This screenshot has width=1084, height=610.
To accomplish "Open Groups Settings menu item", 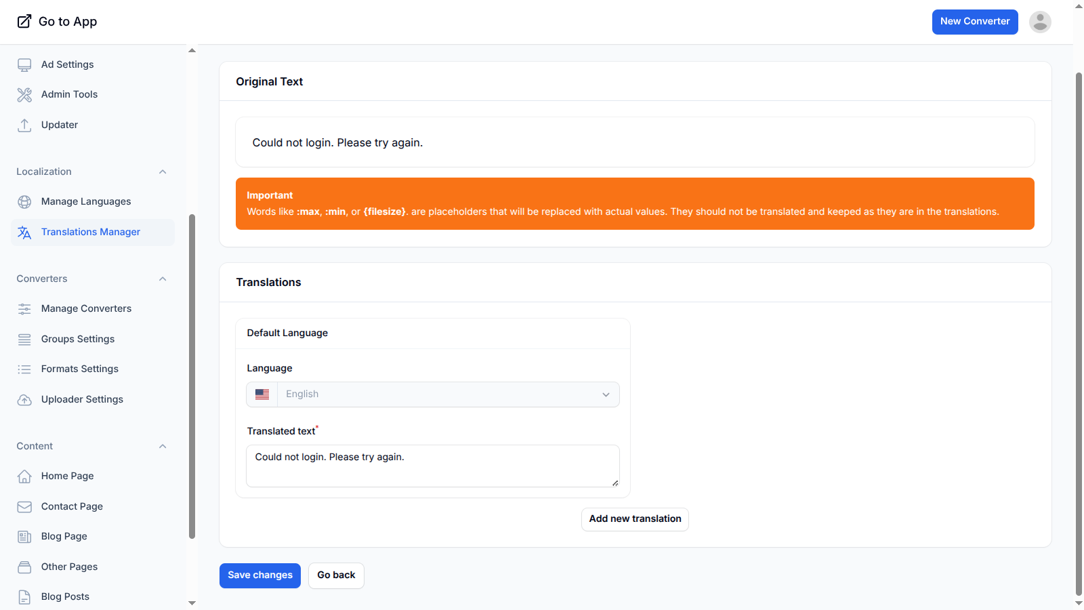I will click(78, 340).
